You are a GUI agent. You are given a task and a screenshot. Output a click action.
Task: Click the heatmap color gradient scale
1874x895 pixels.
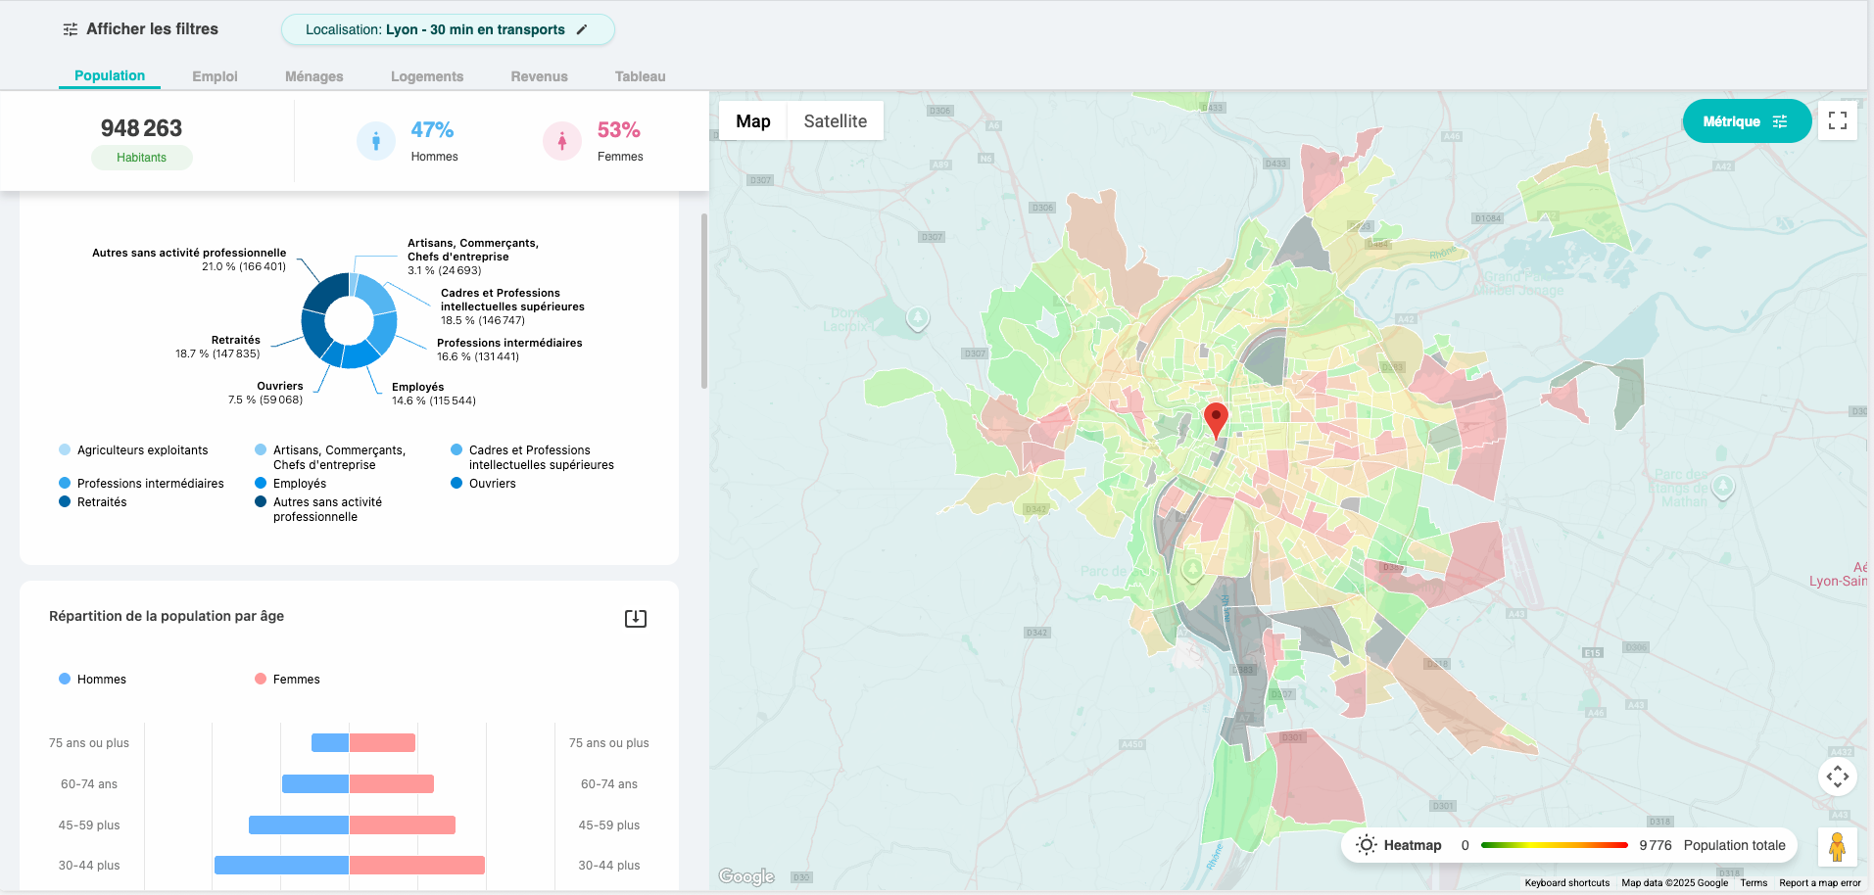(x=1554, y=845)
